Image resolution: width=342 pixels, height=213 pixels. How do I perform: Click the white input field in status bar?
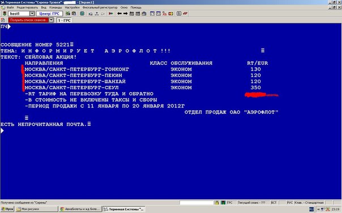pyautogui.click(x=196, y=203)
